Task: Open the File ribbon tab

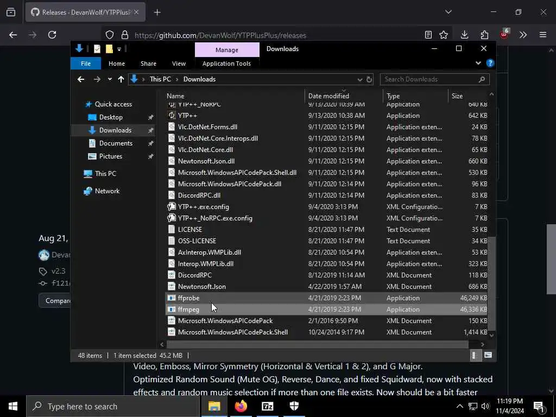Action: coord(86,64)
